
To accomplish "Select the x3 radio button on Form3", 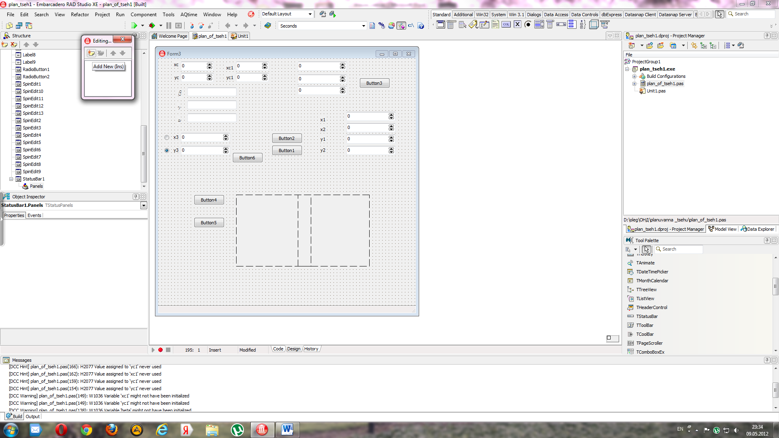I will pos(167,137).
